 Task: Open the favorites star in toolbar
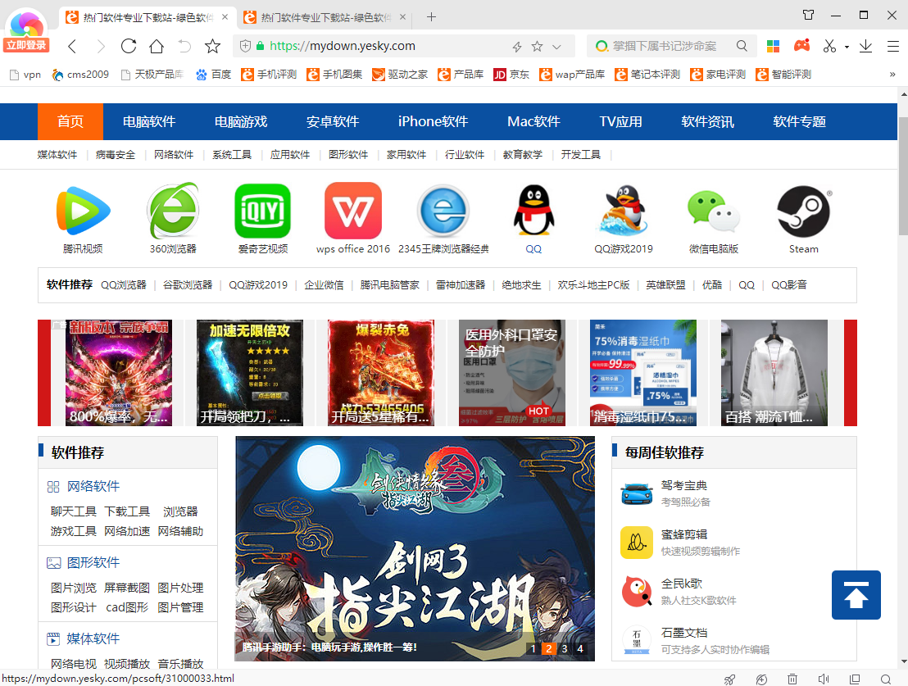click(212, 46)
